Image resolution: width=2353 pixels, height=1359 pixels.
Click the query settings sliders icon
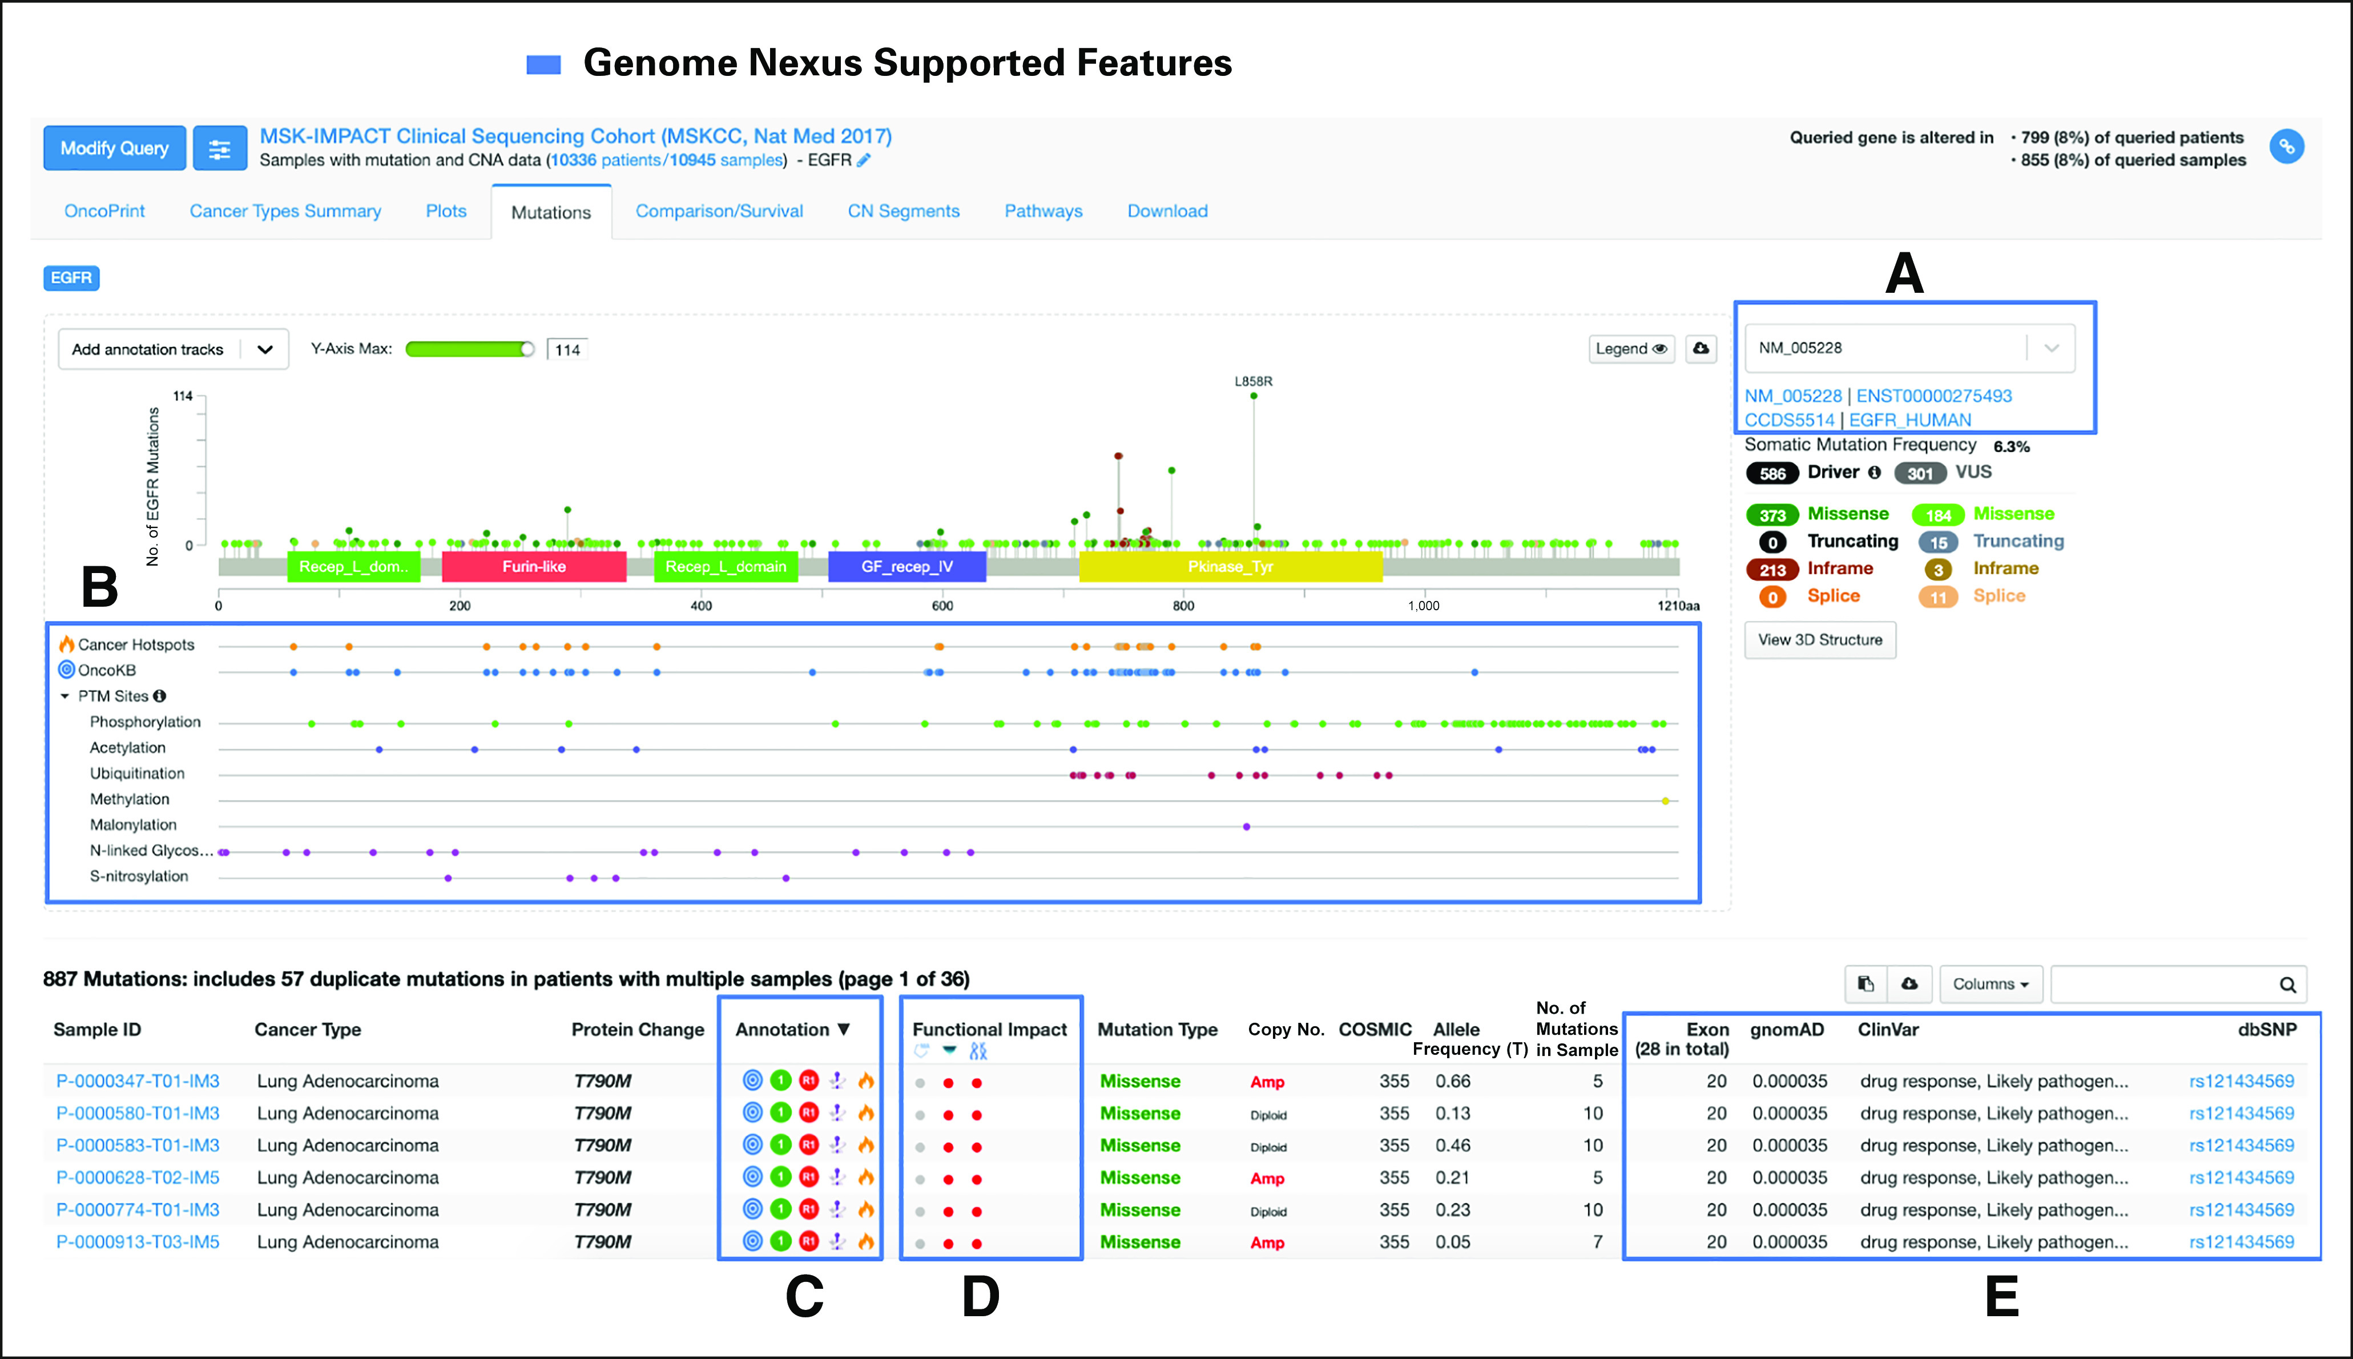[x=219, y=148]
